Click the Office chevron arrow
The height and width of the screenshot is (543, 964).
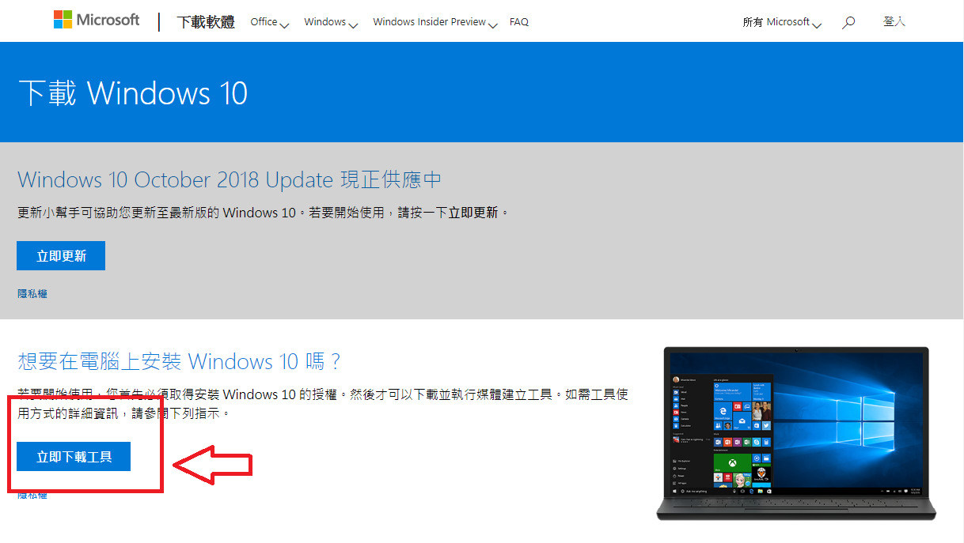(285, 25)
